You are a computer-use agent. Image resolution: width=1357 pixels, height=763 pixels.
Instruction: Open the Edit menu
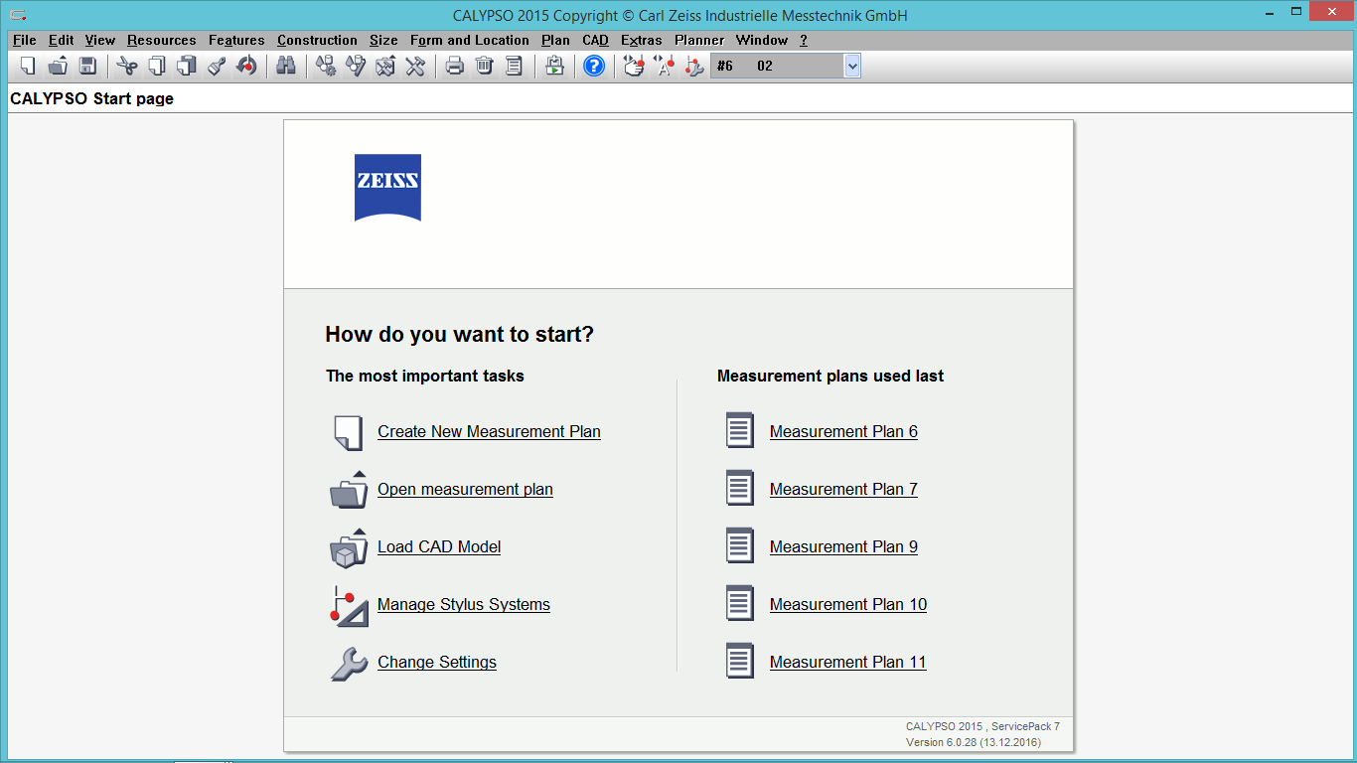point(62,41)
